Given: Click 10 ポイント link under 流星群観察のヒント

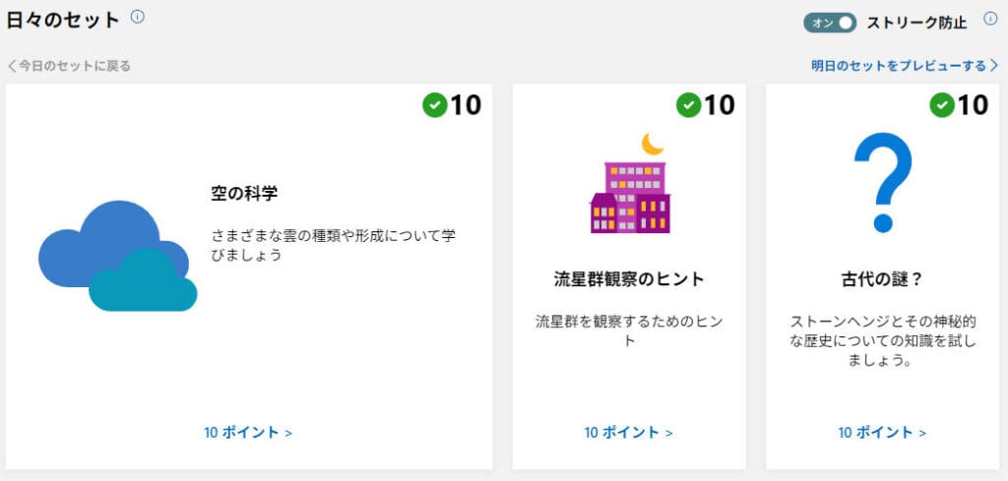Looking at the screenshot, I should pyautogui.click(x=628, y=432).
